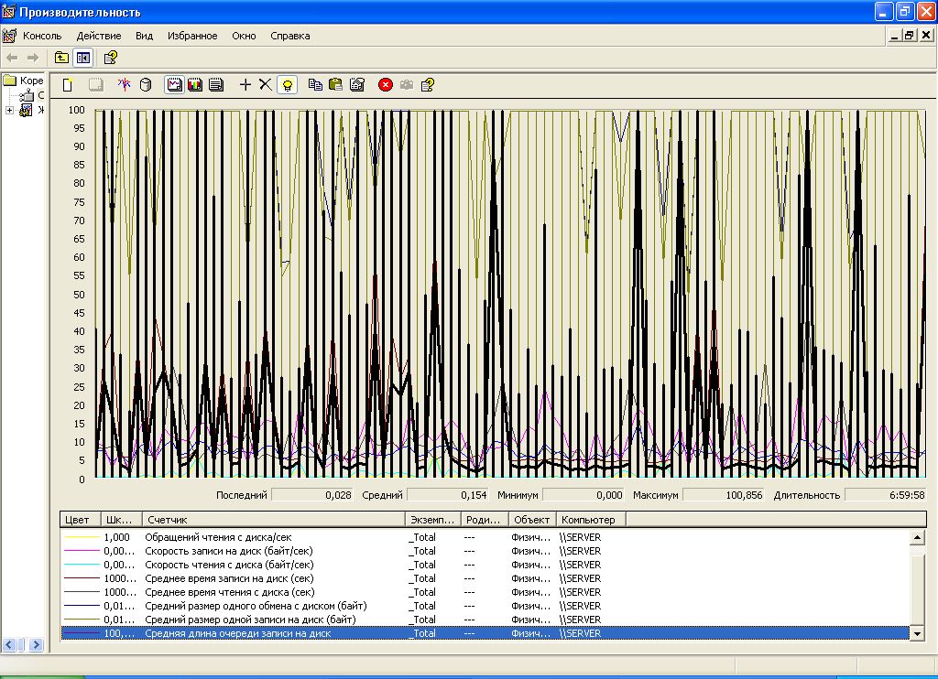Toggle the console tree show/hide button
Viewport: 938px width, 679px height.
pos(83,58)
